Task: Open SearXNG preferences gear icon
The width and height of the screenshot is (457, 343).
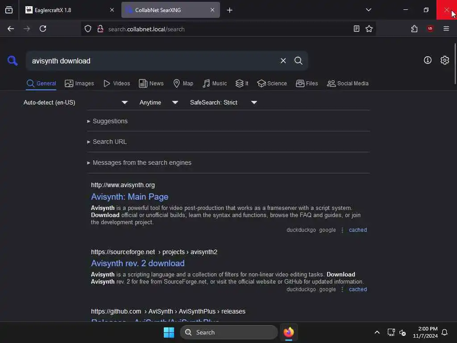Action: [x=445, y=60]
